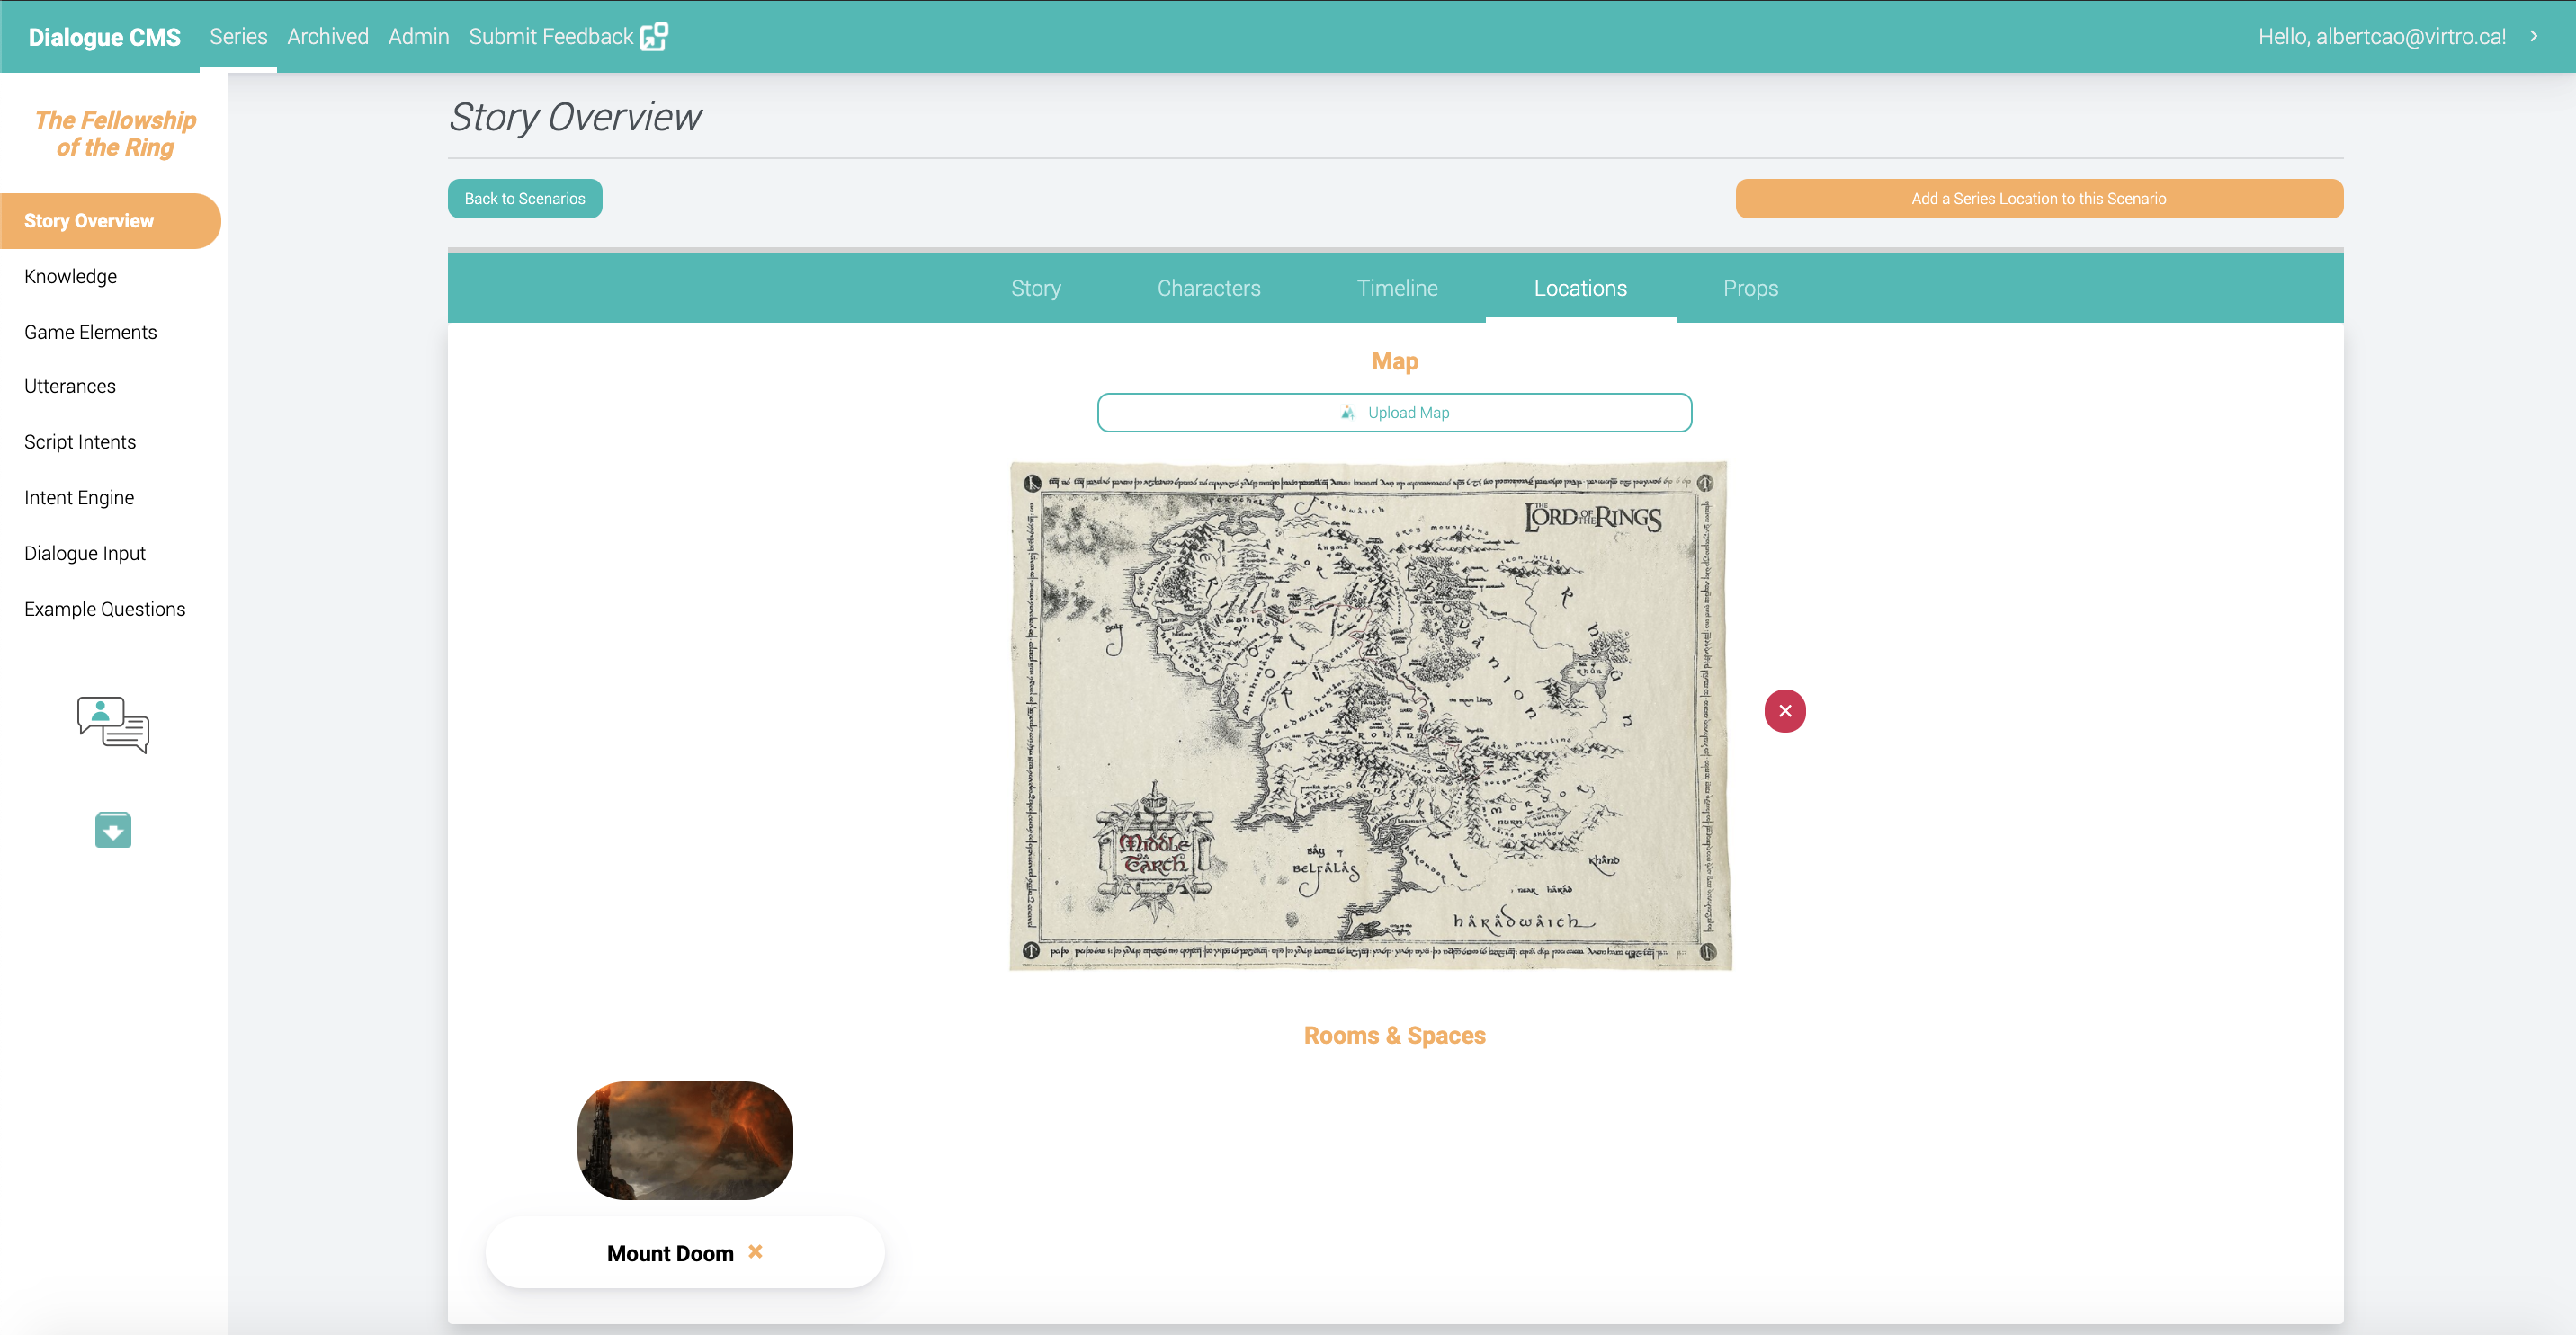Screen dimensions: 2576x1335
Task: Go to Archived in top navigation
Action: pos(328,37)
